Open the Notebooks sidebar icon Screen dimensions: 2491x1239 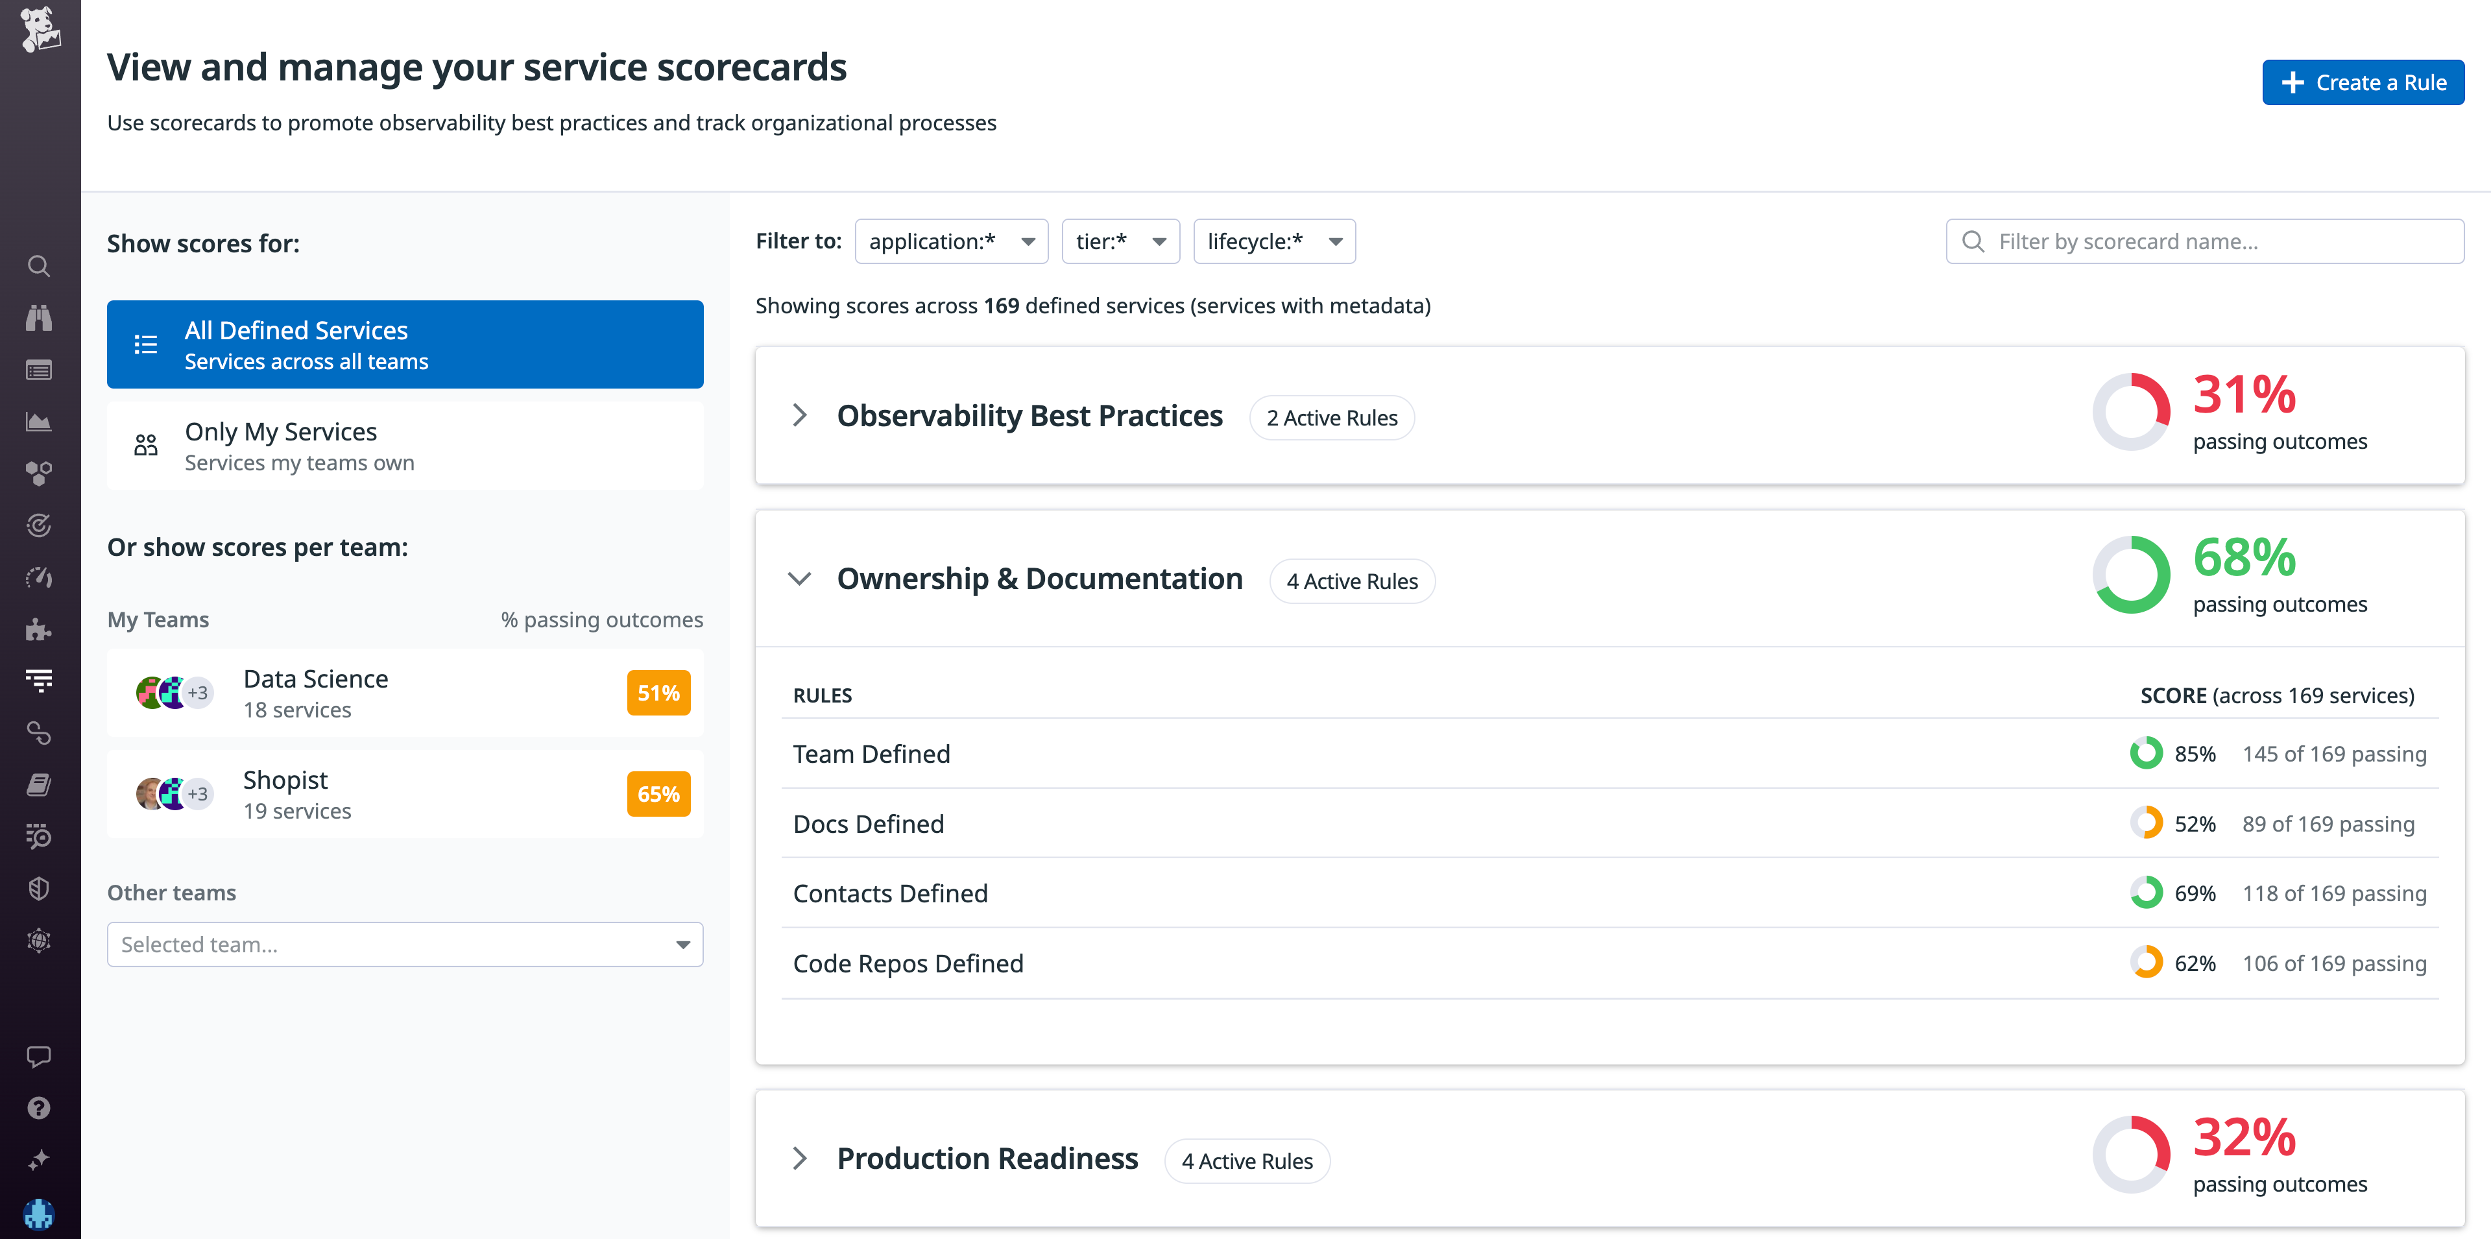[x=39, y=784]
